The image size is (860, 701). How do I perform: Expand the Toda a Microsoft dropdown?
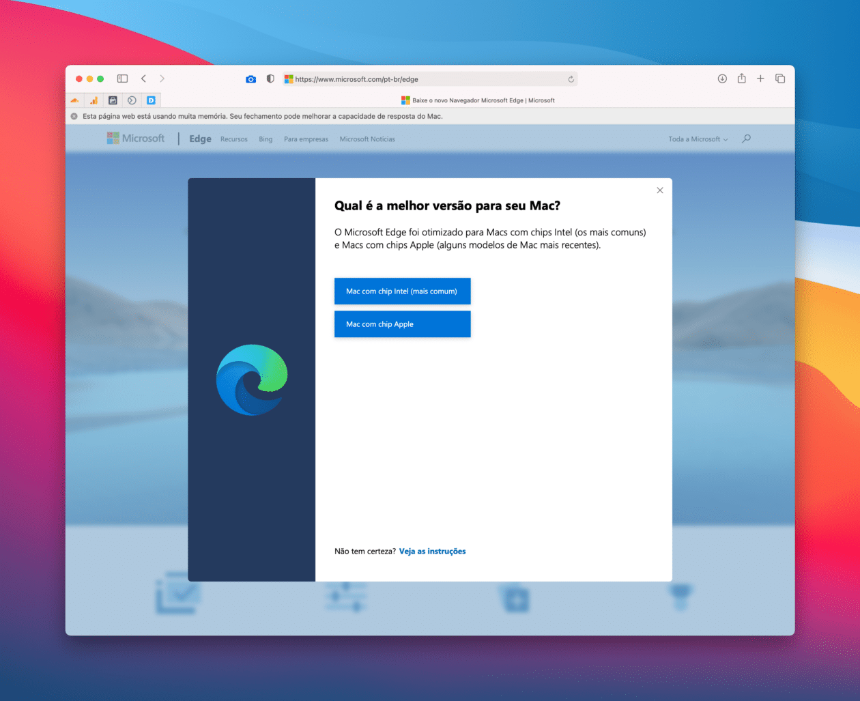[x=696, y=139]
